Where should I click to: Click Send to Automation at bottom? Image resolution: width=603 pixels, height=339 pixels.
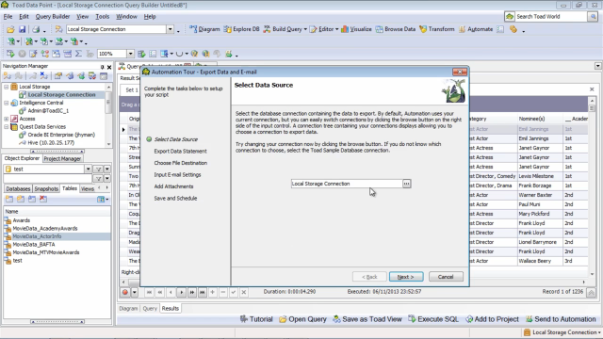click(x=561, y=319)
